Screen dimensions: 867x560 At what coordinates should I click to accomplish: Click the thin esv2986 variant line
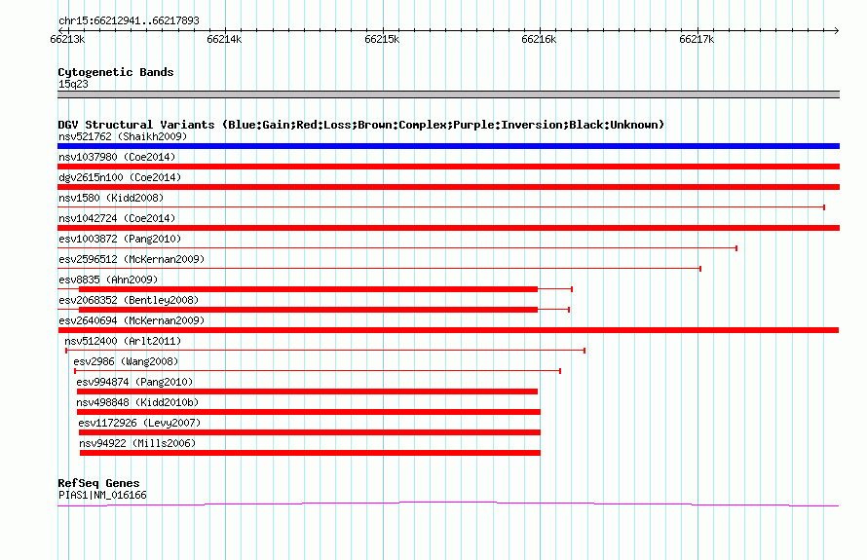(x=318, y=371)
